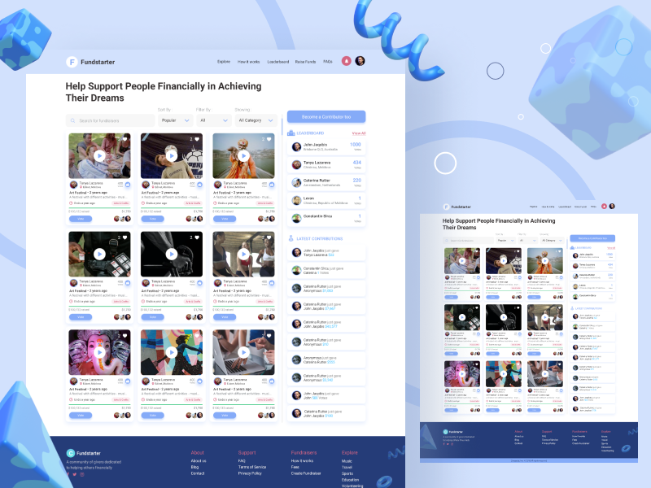Screen dimensions: 651x488
Task: Click the Fundstarter logo icon
Action: click(x=71, y=62)
